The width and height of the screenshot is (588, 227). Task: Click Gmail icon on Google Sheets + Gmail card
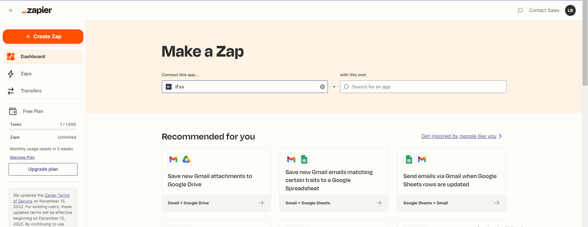click(x=422, y=159)
